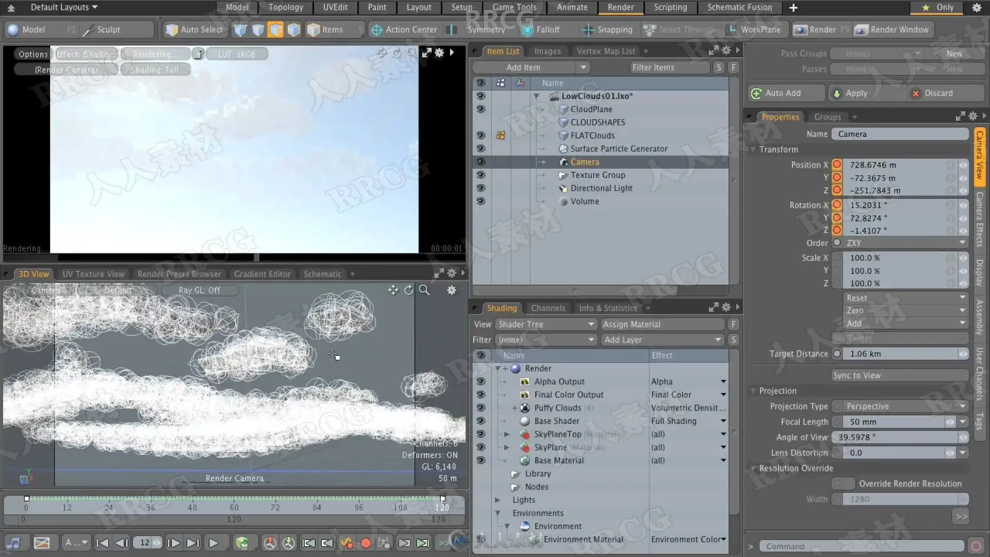This screenshot has width=990, height=557.
Task: Click the Apply button
Action: [856, 93]
